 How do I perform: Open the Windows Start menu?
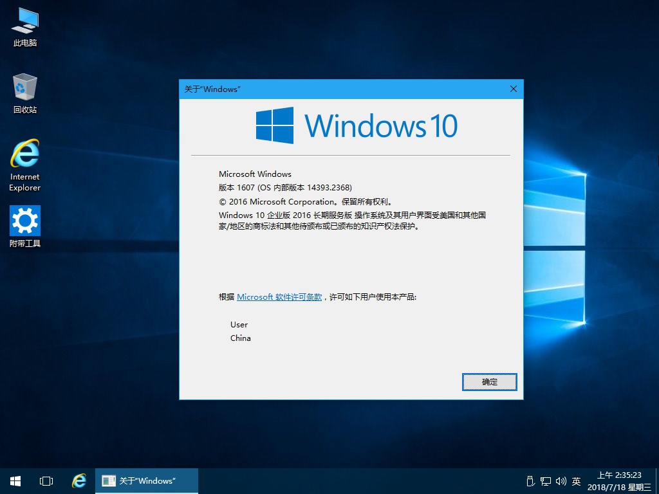pyautogui.click(x=15, y=481)
